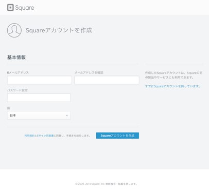Click the blue Squareアカウントを作成 button
The height and width of the screenshot is (190, 209).
(117, 136)
